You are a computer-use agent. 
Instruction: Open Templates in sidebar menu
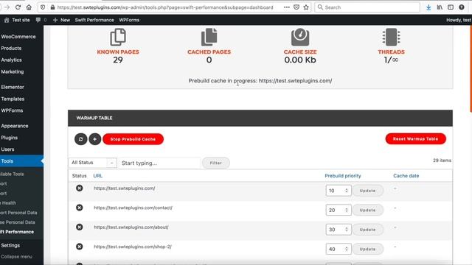[13, 99]
